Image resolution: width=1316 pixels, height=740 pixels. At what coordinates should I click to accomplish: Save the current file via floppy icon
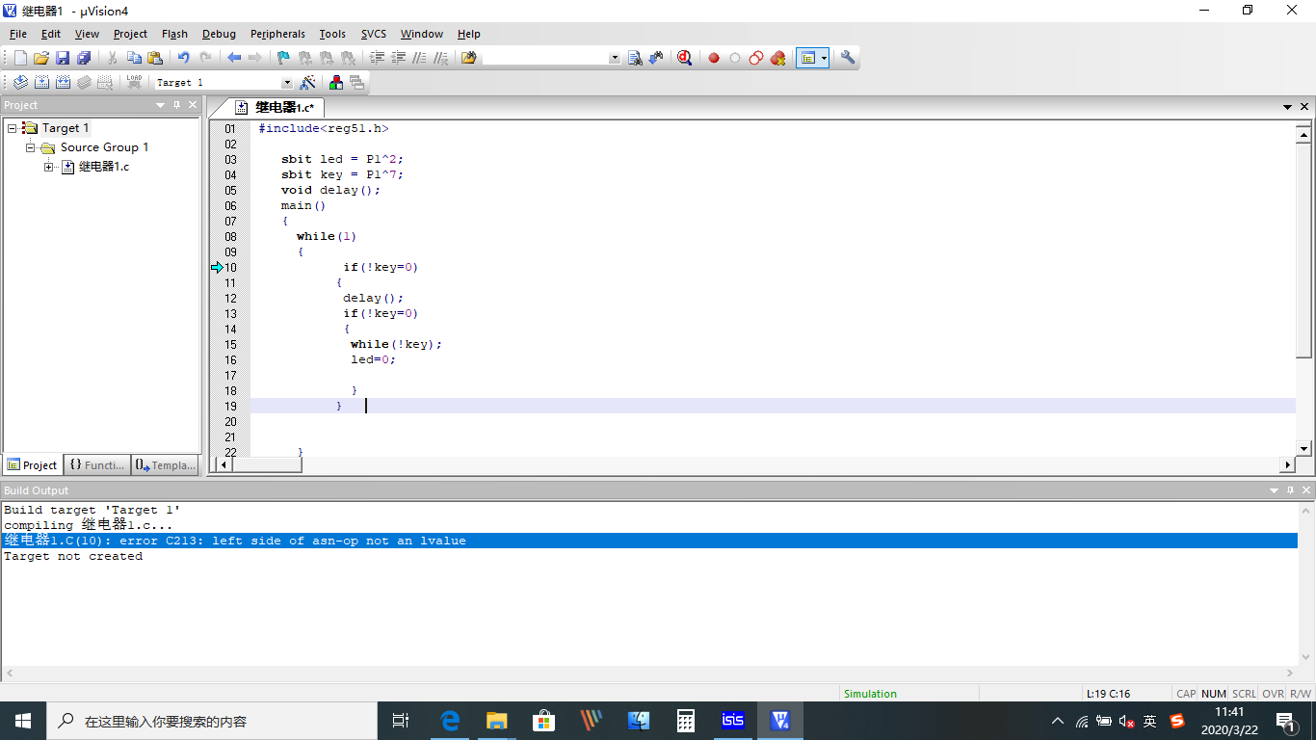point(62,58)
